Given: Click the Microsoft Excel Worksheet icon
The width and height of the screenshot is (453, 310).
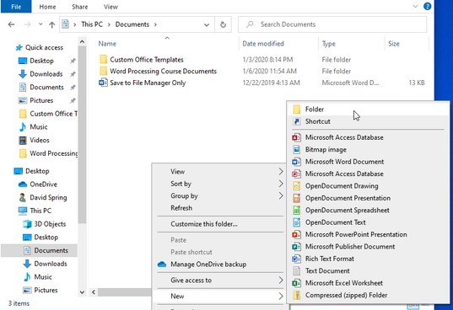Looking at the screenshot, I should click(x=296, y=283).
